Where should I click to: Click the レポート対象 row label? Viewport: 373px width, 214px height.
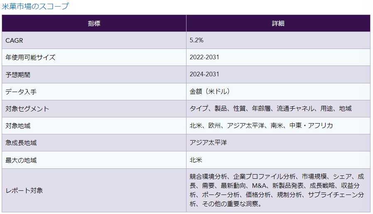coord(24,190)
